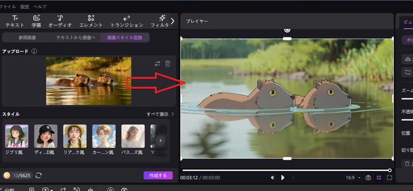This screenshot has width=413, height=191.
Task: Click the flip horizontal button in right panel
Action: [407, 59]
